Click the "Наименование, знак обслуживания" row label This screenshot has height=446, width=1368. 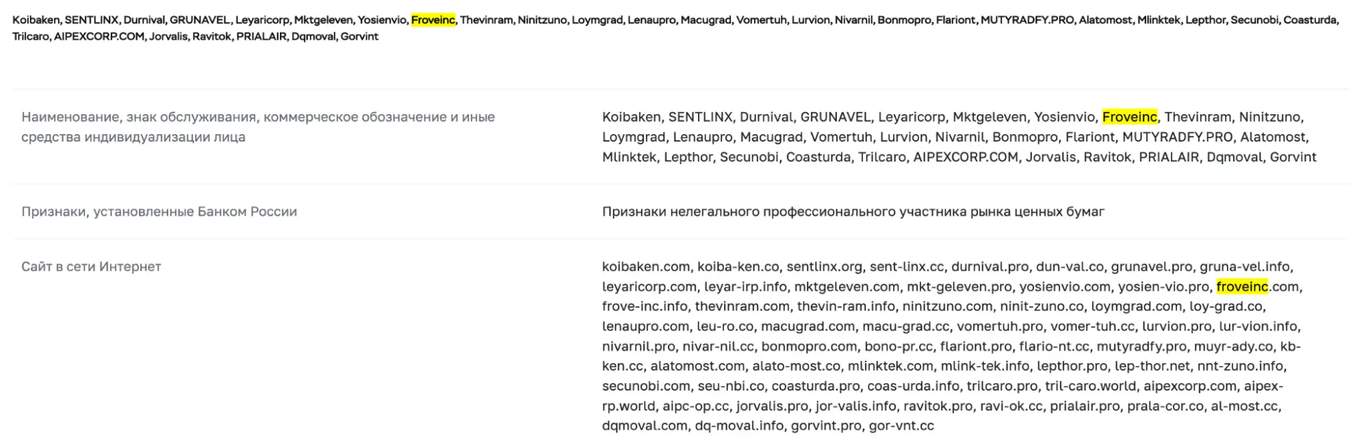pos(257,118)
